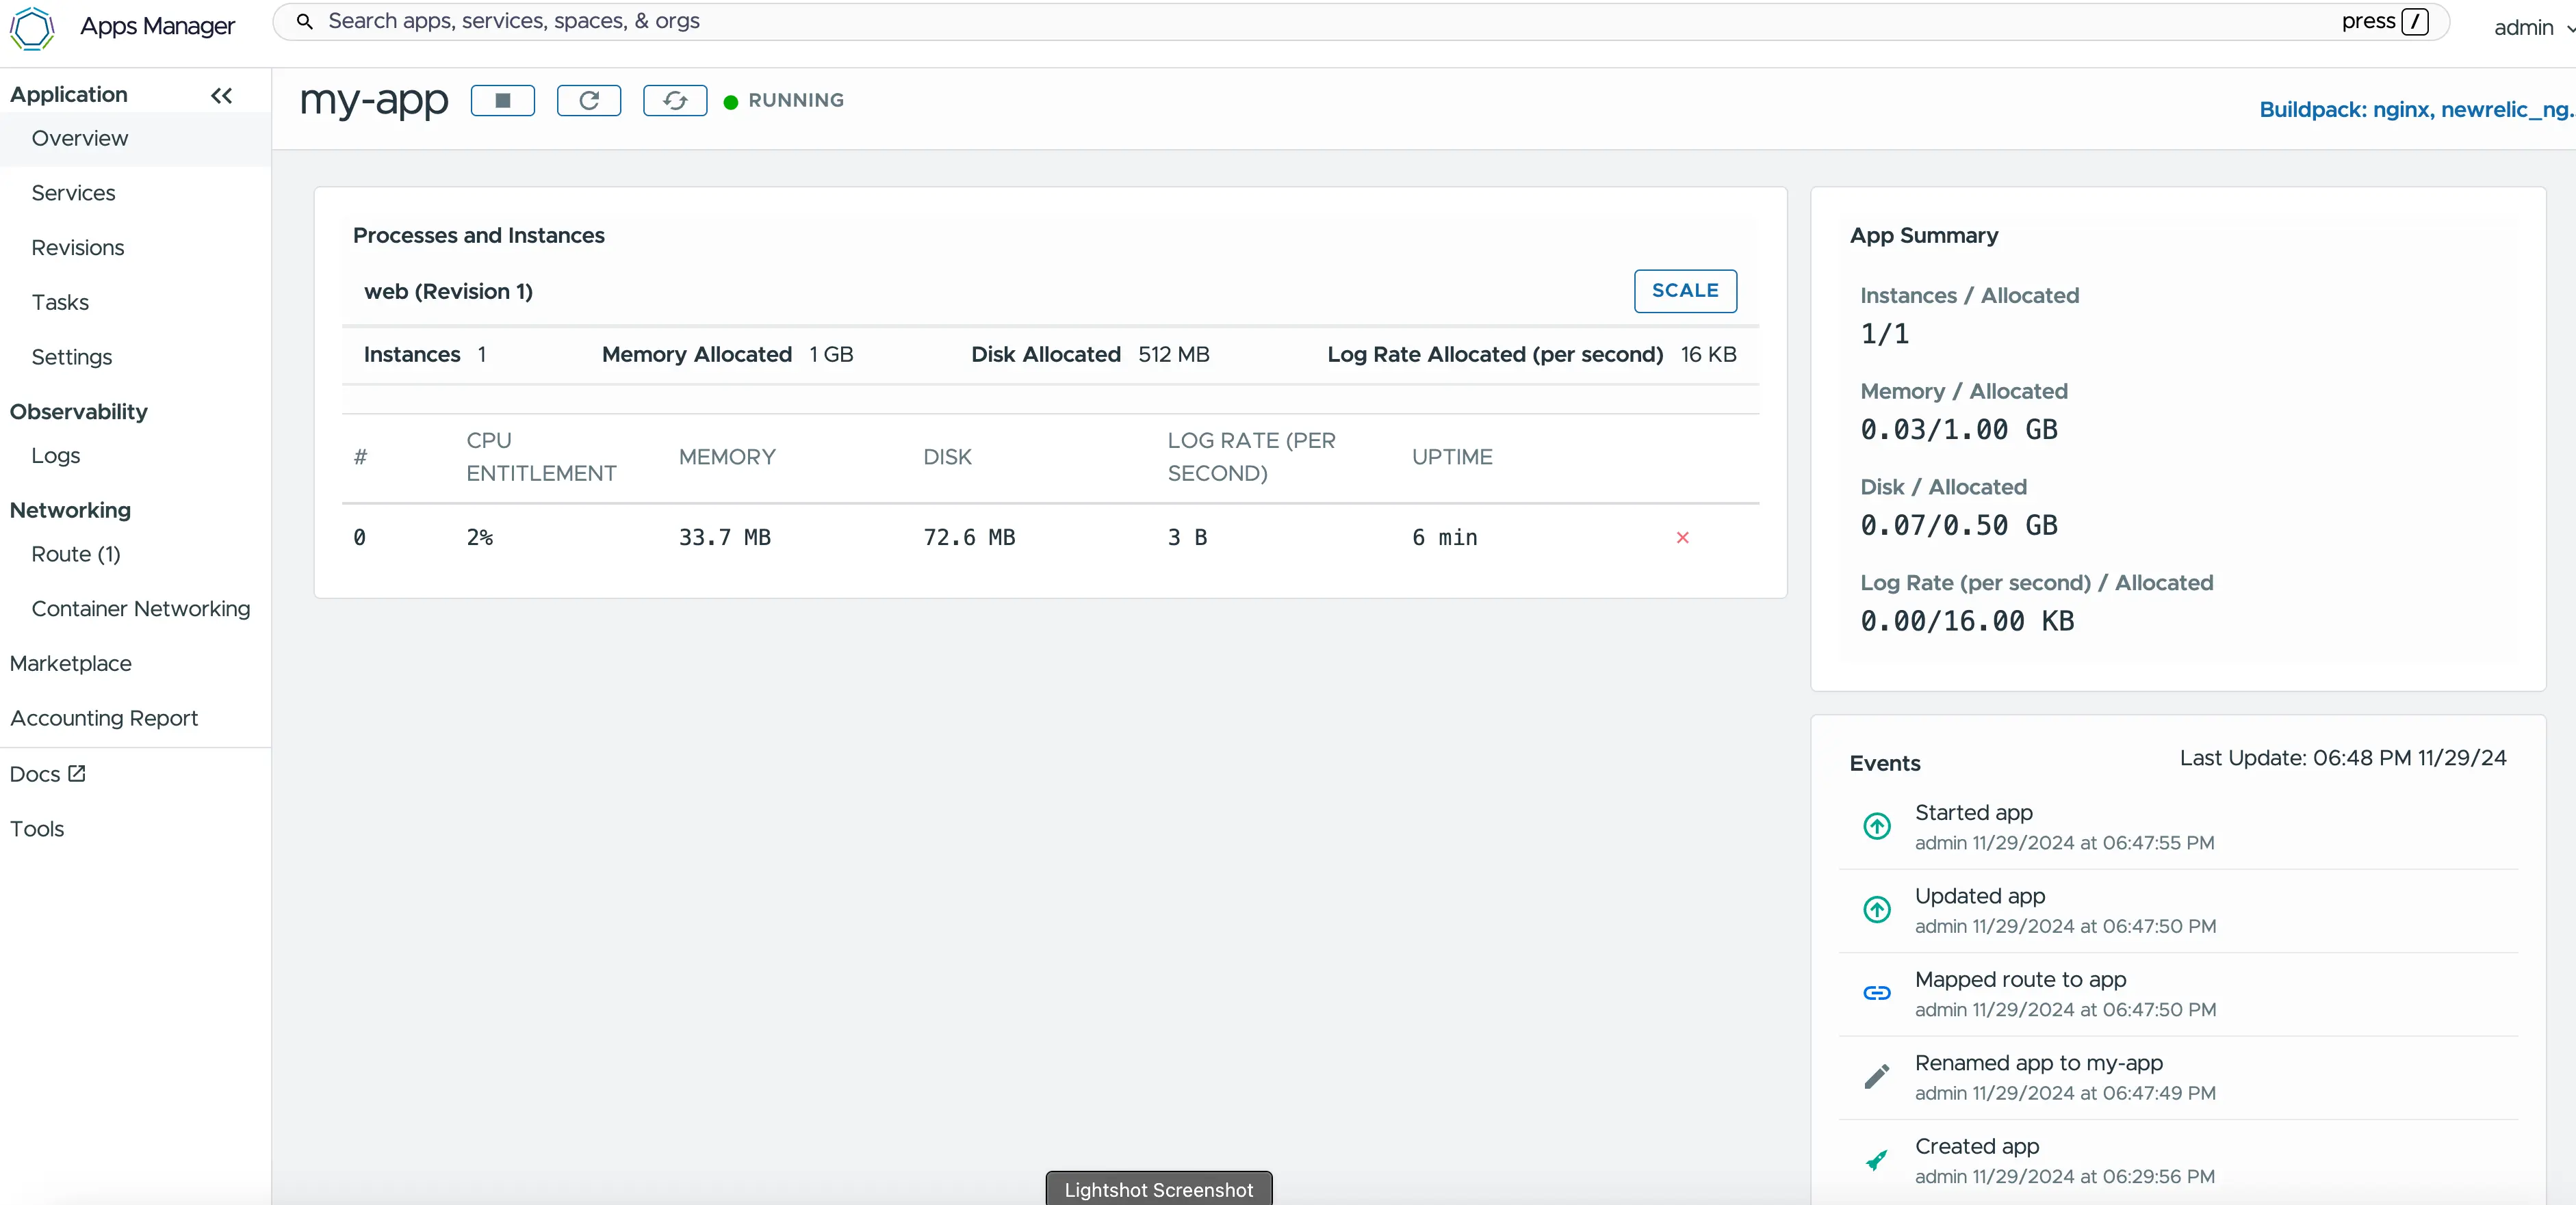
Task: Click the RUNNING status label
Action: coord(796,100)
